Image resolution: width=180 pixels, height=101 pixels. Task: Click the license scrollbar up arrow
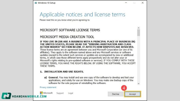pos(139,28)
